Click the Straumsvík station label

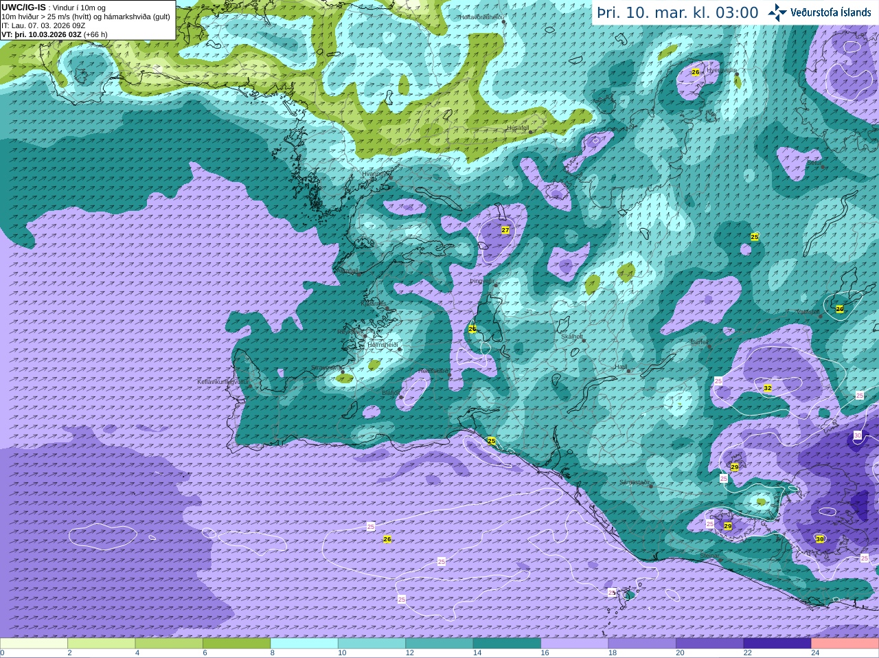[326, 367]
